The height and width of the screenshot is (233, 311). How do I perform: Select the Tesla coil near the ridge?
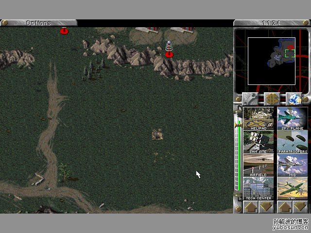click(x=169, y=49)
